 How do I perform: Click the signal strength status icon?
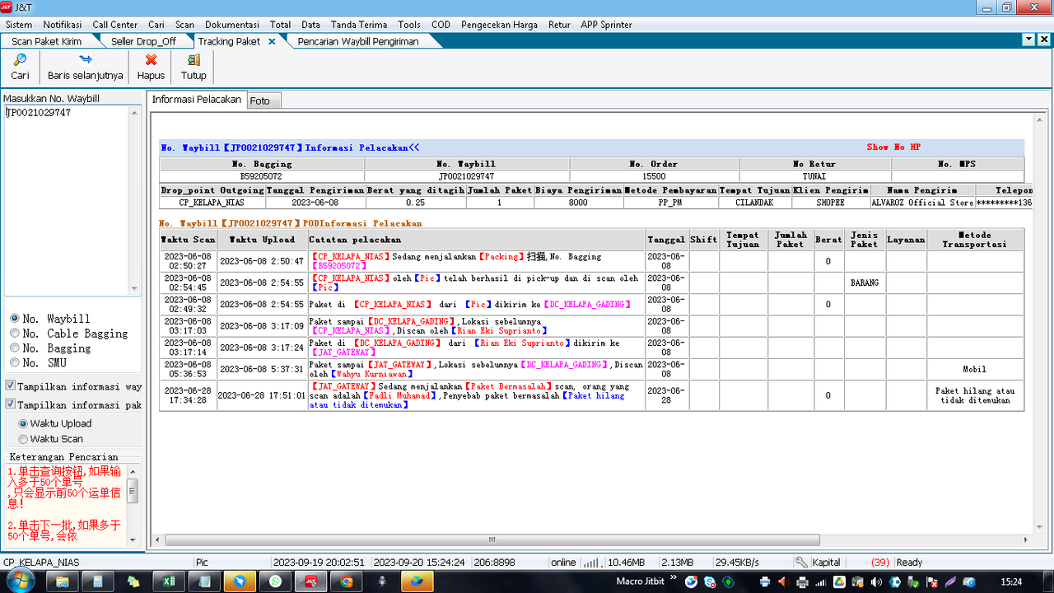pos(591,563)
